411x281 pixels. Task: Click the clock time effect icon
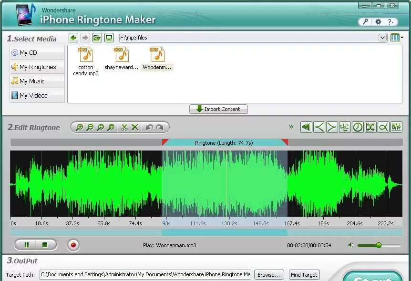tap(358, 127)
